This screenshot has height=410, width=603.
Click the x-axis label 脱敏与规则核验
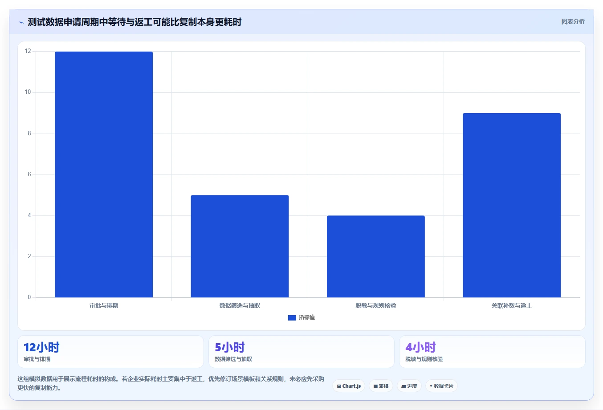click(x=376, y=305)
